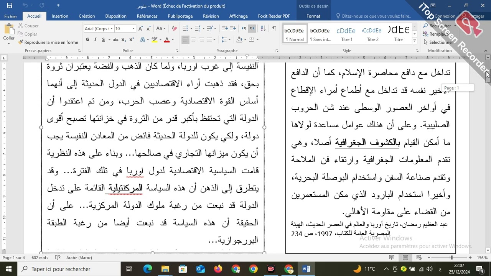Image resolution: width=491 pixels, height=276 pixels.
Task: Click the Coller paste icon
Action: [x=9, y=29]
